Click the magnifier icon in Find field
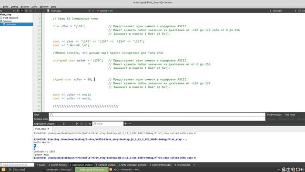Viewport: 305px width, 172px height. (51, 115)
